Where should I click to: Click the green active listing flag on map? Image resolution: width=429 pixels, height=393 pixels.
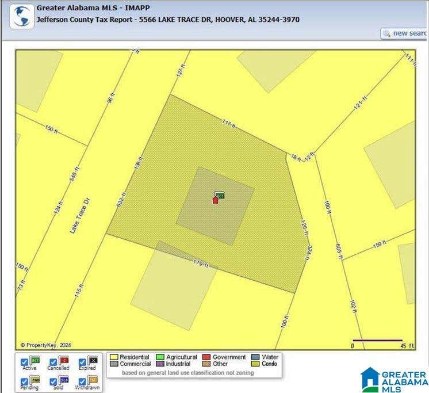tap(220, 195)
